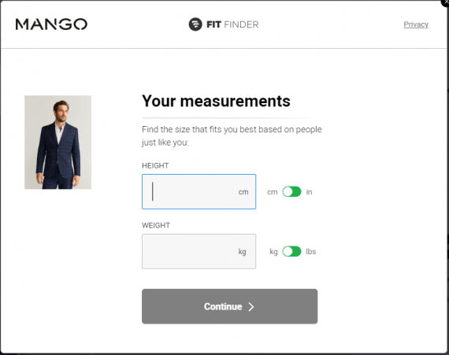This screenshot has width=449, height=355.
Task: Click the WEIGHT field label
Action: point(156,225)
